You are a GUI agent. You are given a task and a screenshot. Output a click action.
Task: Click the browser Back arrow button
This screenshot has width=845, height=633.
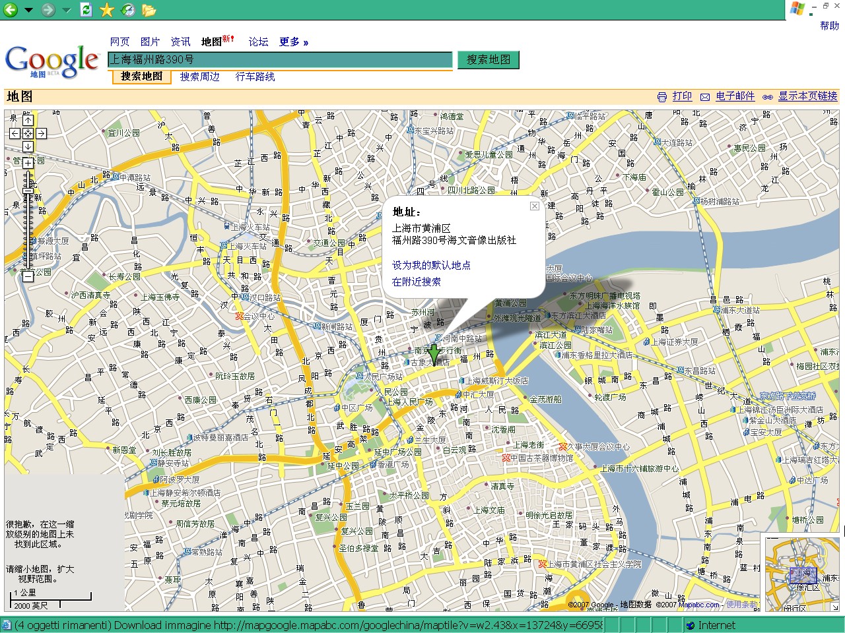[x=11, y=9]
